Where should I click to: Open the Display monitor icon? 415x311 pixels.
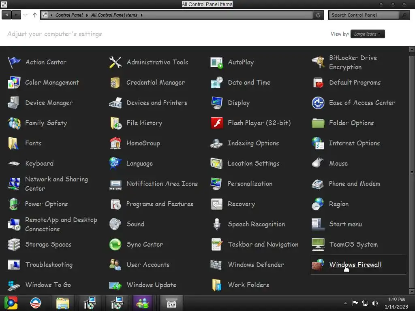(216, 102)
